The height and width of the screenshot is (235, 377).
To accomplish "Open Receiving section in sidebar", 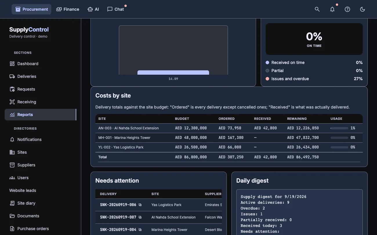I will pyautogui.click(x=40, y=102).
